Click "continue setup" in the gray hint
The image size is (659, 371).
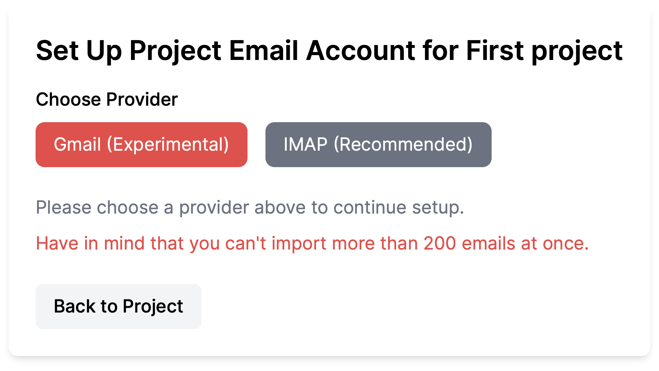398,208
